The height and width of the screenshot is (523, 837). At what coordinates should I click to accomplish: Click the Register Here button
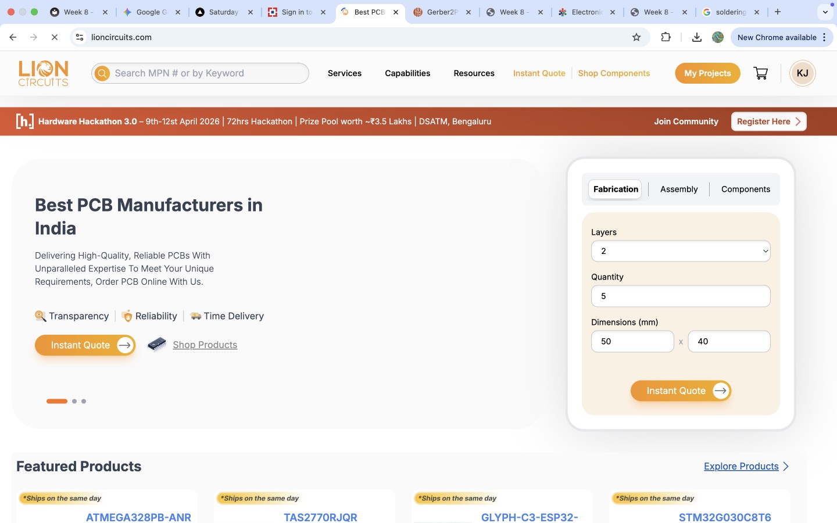pos(768,121)
